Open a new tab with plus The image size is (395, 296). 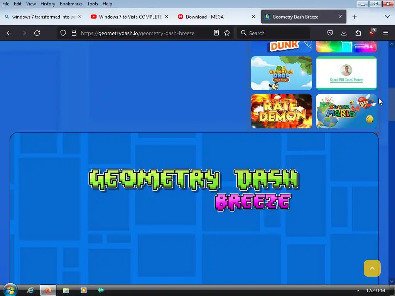coord(355,17)
